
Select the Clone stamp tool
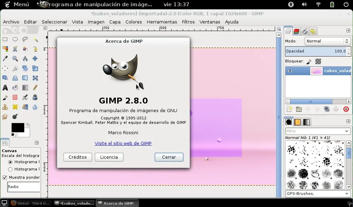pyautogui.click(x=5, y=107)
